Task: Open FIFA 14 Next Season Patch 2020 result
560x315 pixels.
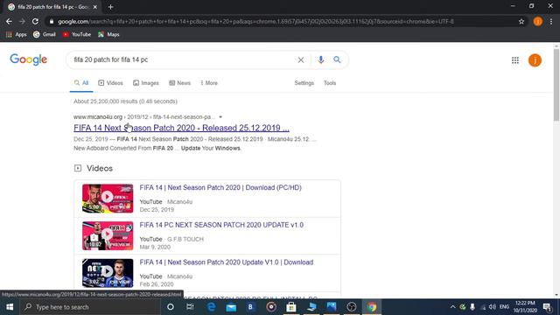Action: point(181,128)
